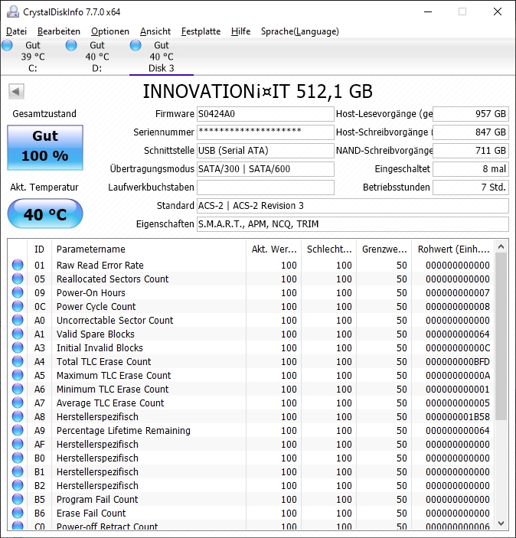Select the Herstellerspezifisch name in row B2
516x538 pixels.
(x=97, y=485)
